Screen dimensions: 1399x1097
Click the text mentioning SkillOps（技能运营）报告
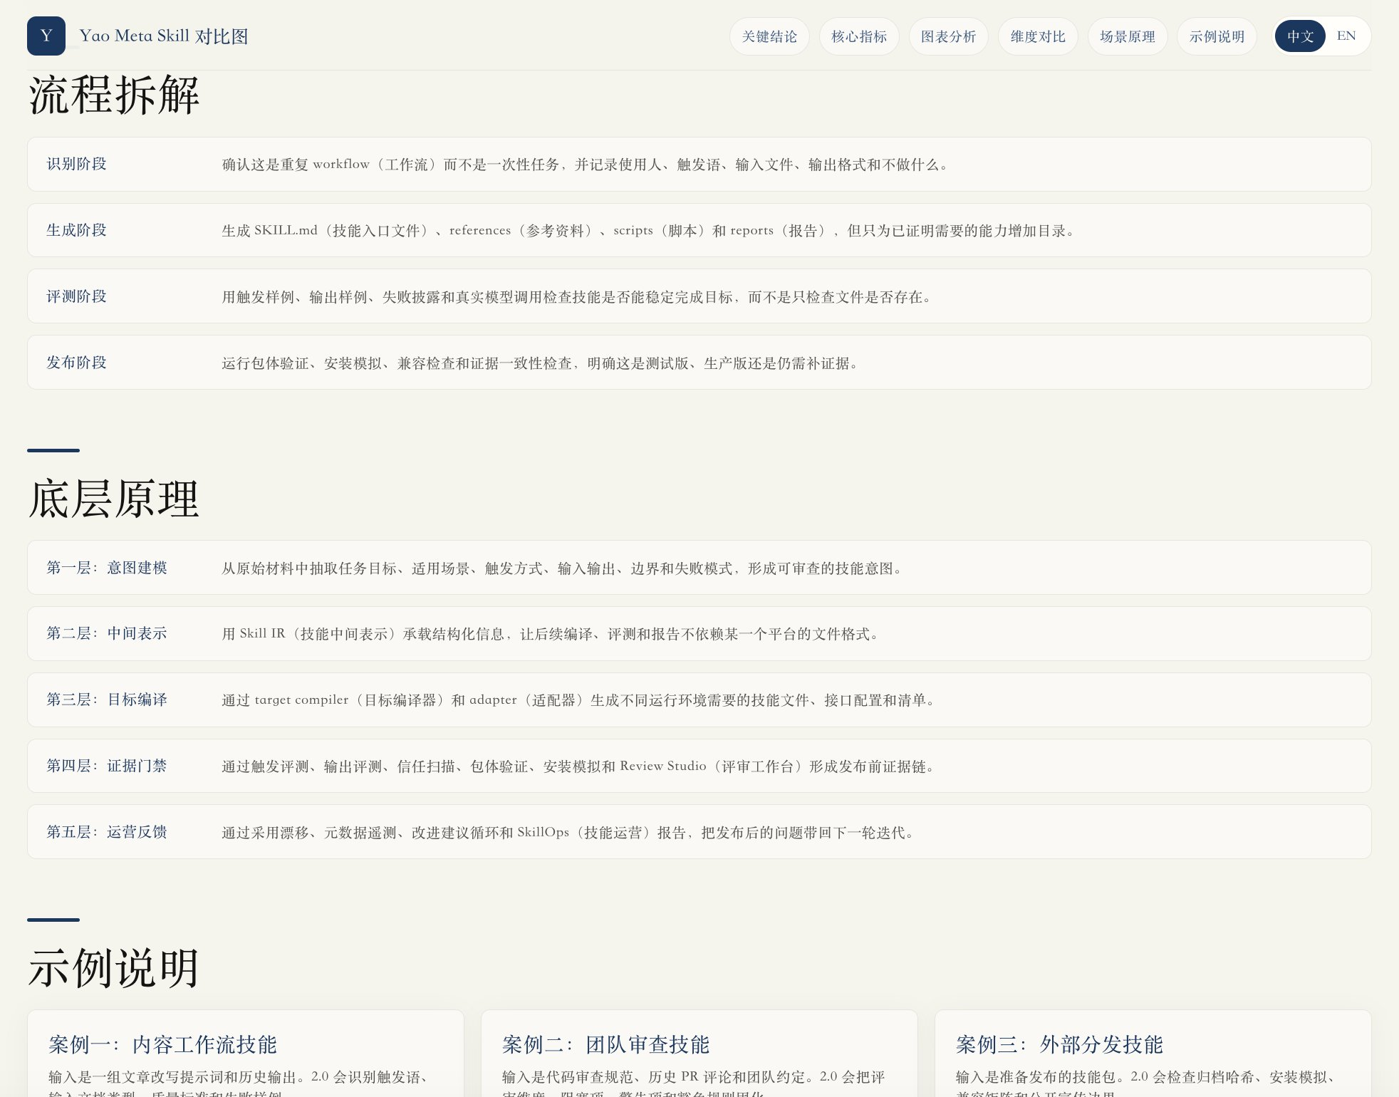(x=569, y=833)
